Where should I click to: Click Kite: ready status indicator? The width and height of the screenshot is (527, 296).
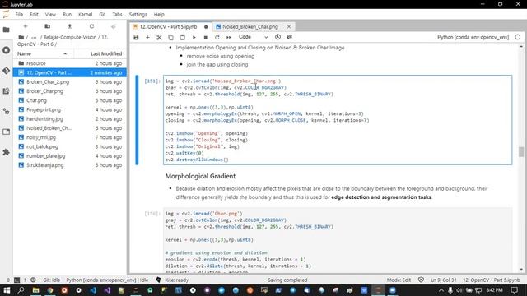177,280
